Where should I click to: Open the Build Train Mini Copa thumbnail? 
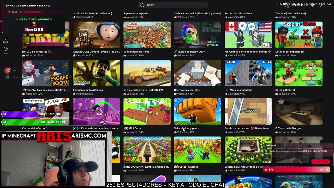147,111
